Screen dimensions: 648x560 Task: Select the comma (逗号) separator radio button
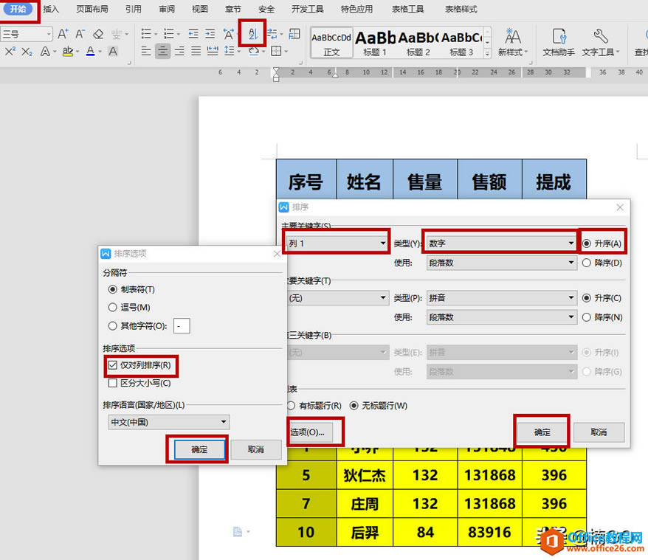112,307
